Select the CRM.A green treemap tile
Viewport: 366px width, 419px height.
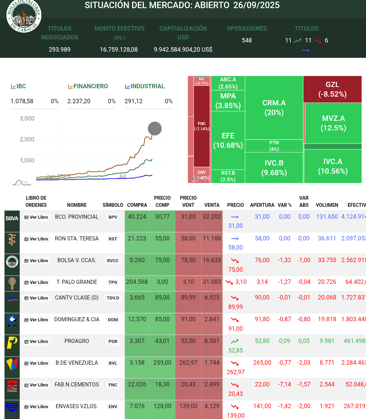[274, 108]
